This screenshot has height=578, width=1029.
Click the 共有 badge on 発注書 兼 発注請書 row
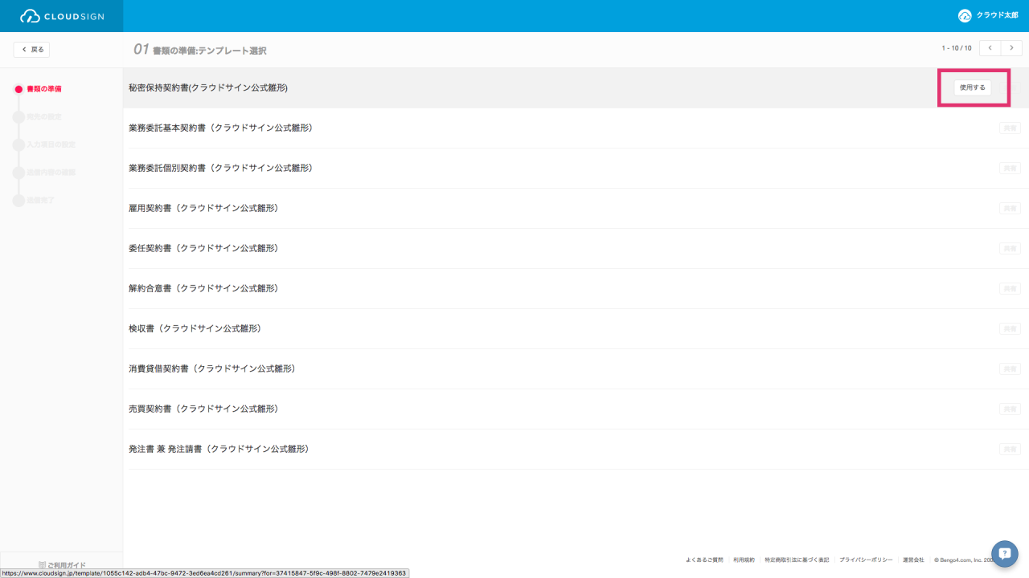point(1010,449)
